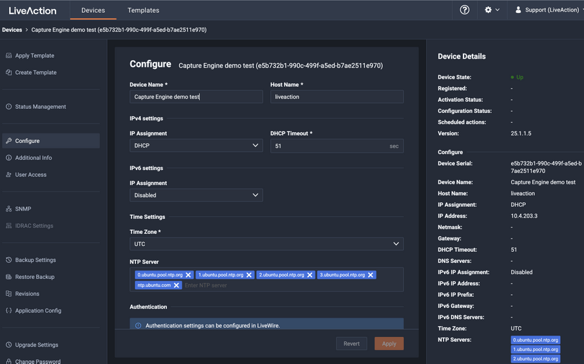Click the Configure wrench icon in sidebar
The height and width of the screenshot is (364, 584).
(x=8, y=140)
